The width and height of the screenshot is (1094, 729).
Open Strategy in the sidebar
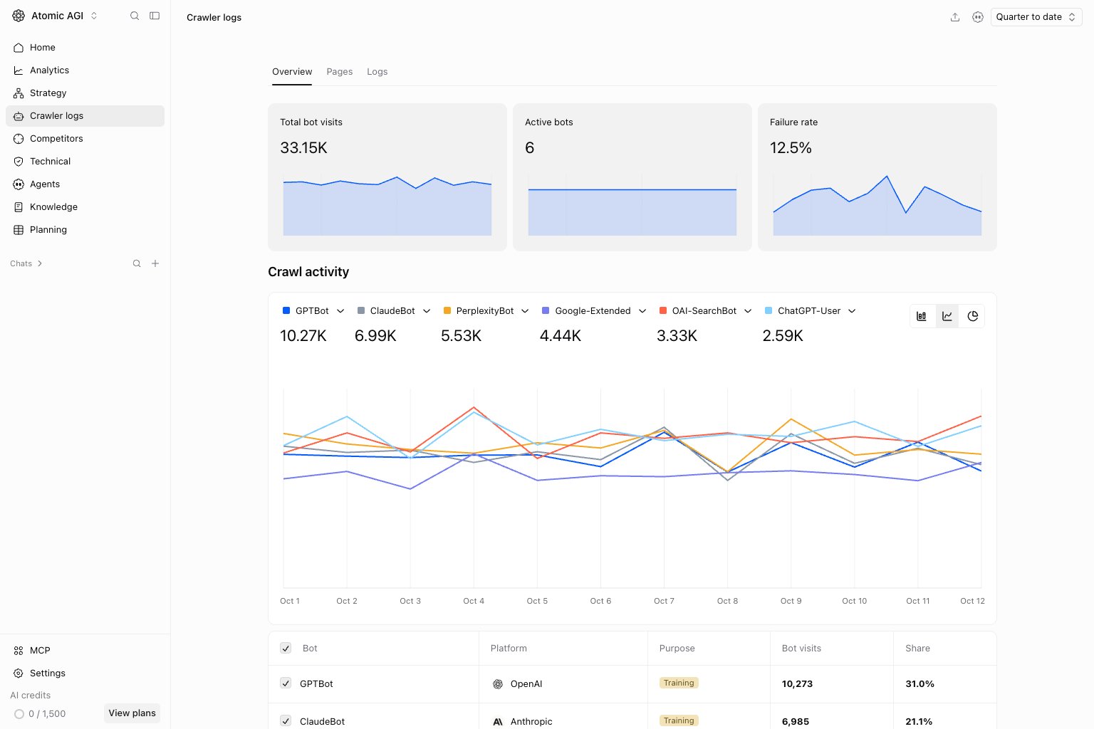click(x=85, y=93)
